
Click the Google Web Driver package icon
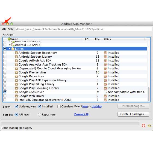[16, 96]
